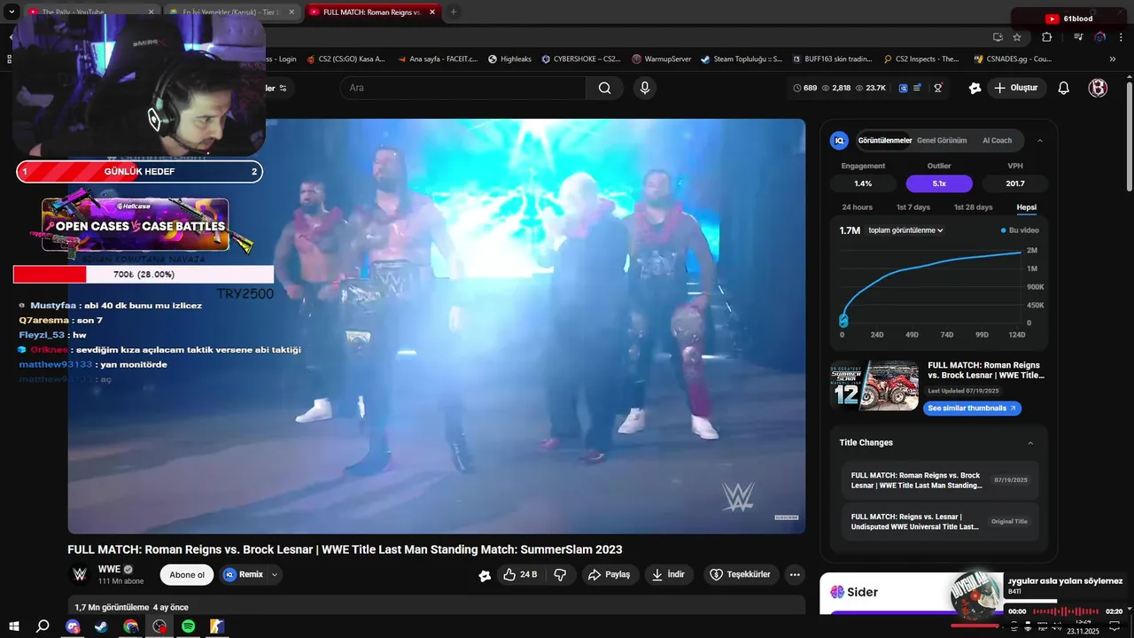Open the YouTube account avatar
Viewport: 1134px width, 638px height.
tap(1099, 88)
